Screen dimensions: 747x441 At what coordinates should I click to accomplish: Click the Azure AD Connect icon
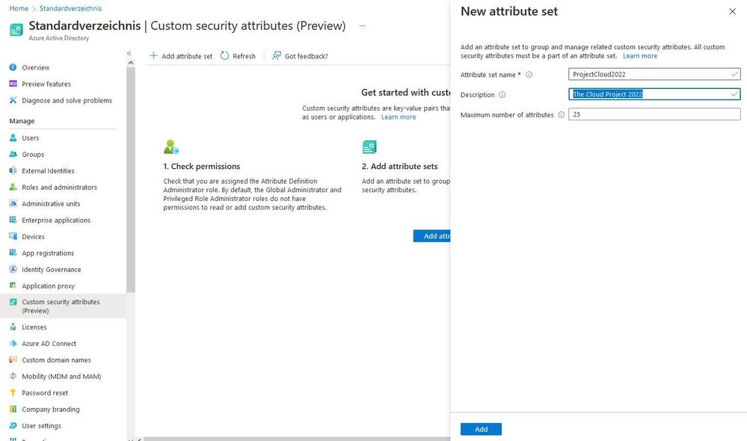[13, 343]
